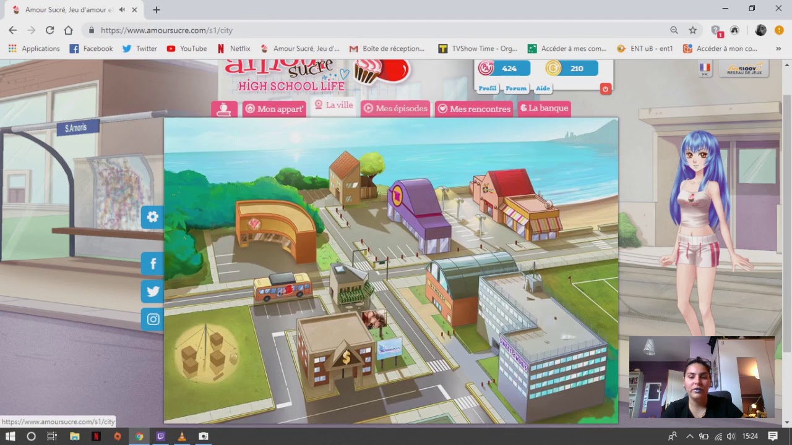Open the extension with red badge
The width and height of the screenshot is (792, 445).
(x=717, y=30)
